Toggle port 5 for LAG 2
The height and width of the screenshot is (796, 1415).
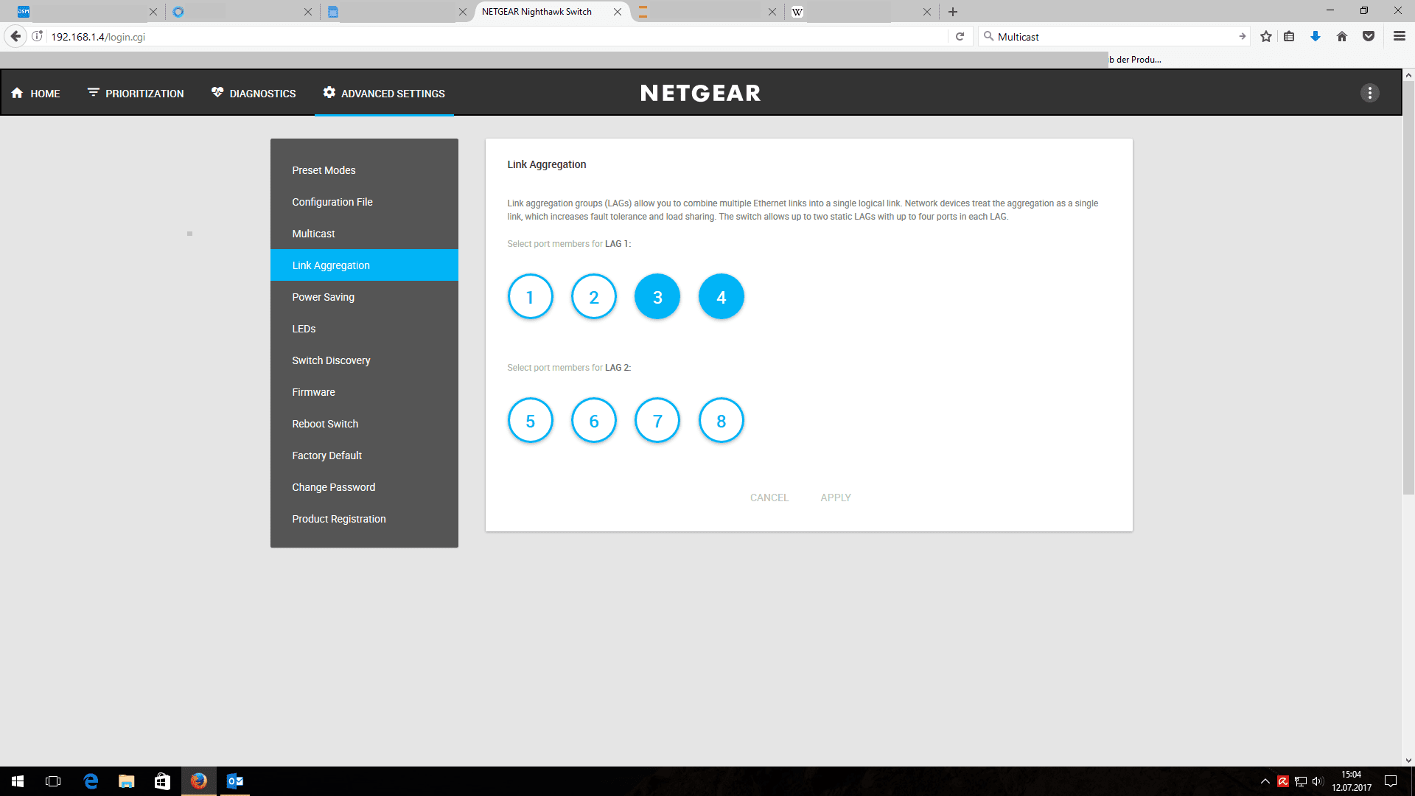pyautogui.click(x=530, y=421)
